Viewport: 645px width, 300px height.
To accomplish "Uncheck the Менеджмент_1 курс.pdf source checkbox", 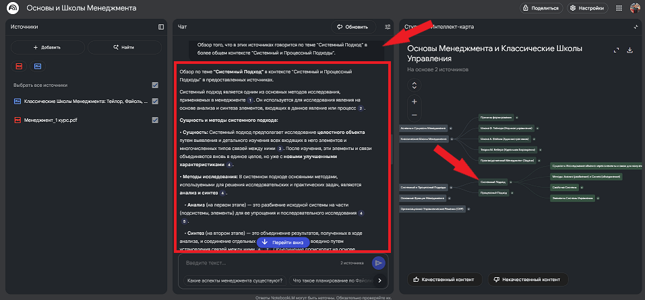I will [155, 120].
